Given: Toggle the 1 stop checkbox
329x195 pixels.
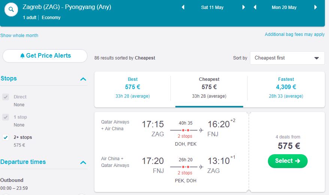Looking at the screenshot, I should click(6, 117).
